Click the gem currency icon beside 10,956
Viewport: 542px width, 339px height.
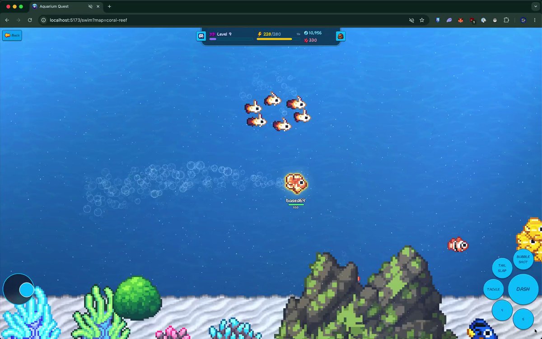(x=306, y=33)
